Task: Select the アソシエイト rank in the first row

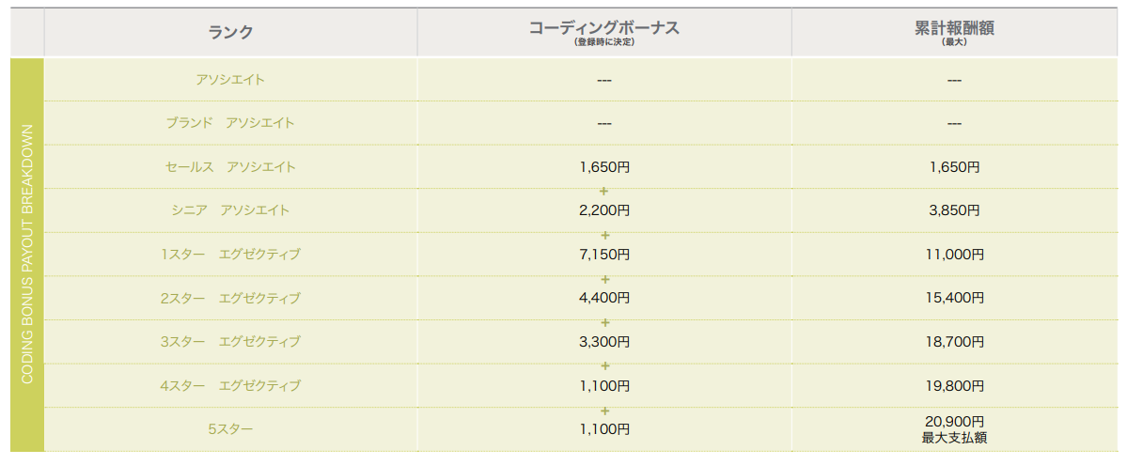Action: click(230, 80)
